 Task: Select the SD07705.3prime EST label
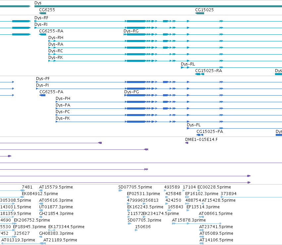144,221
